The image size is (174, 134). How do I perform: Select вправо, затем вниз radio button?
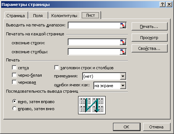click(x=14, y=108)
